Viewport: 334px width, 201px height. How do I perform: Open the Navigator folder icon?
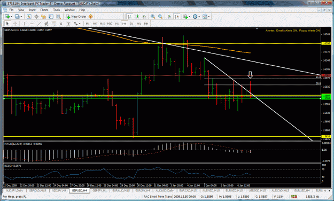point(44,17)
